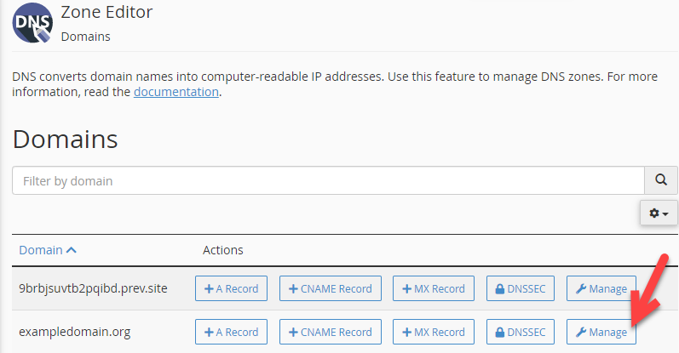Click the Domain sort chevron arrow

pyautogui.click(x=72, y=250)
